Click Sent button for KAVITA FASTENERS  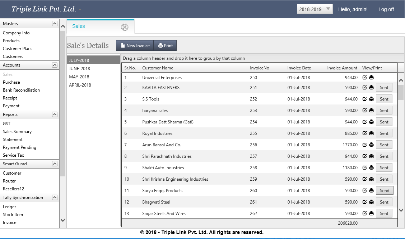pyautogui.click(x=384, y=87)
